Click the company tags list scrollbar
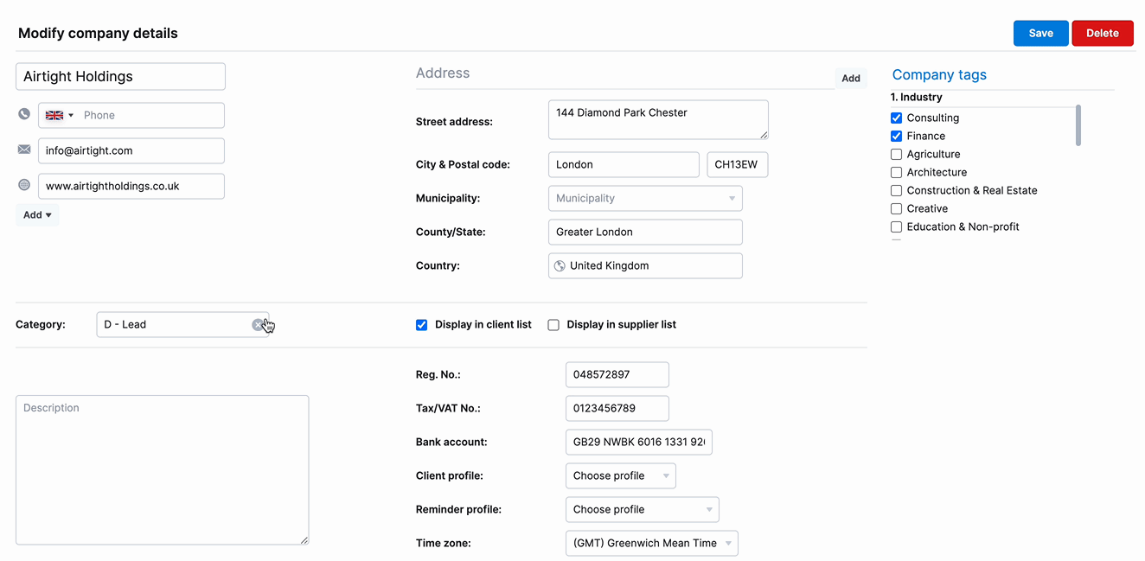This screenshot has height=561, width=1145. point(1078,125)
